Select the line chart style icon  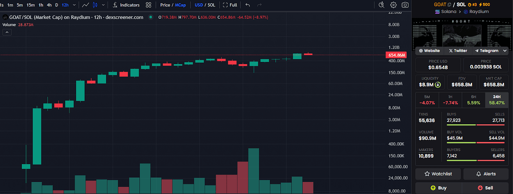pyautogui.click(x=86, y=5)
